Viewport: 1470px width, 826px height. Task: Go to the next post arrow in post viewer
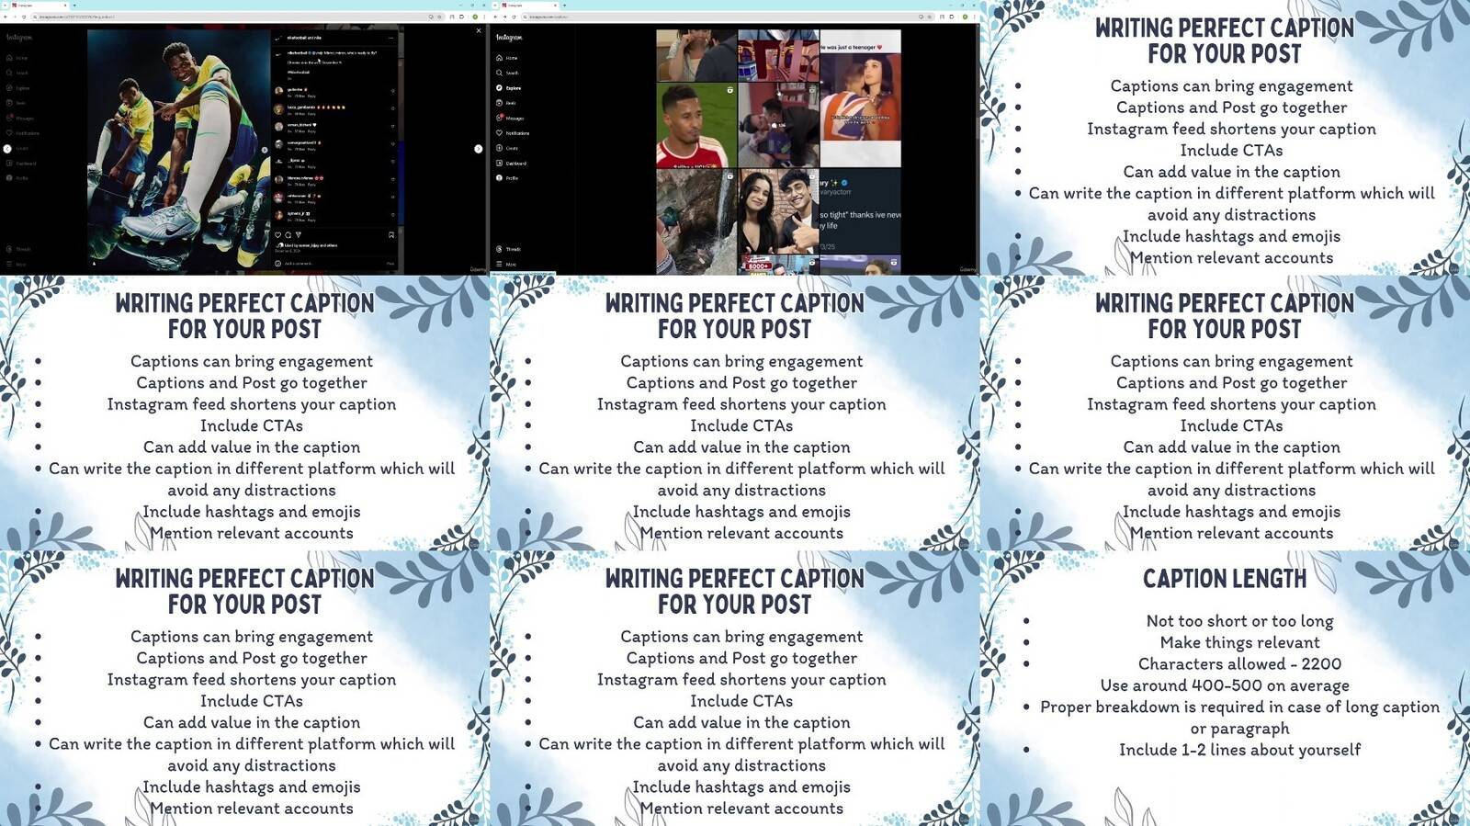point(478,149)
